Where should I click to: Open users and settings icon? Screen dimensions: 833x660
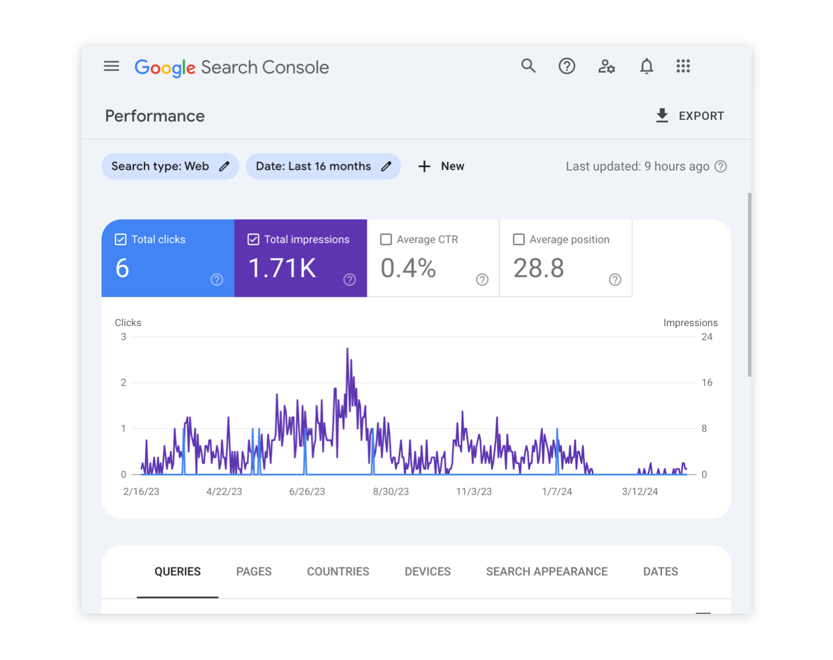606,67
